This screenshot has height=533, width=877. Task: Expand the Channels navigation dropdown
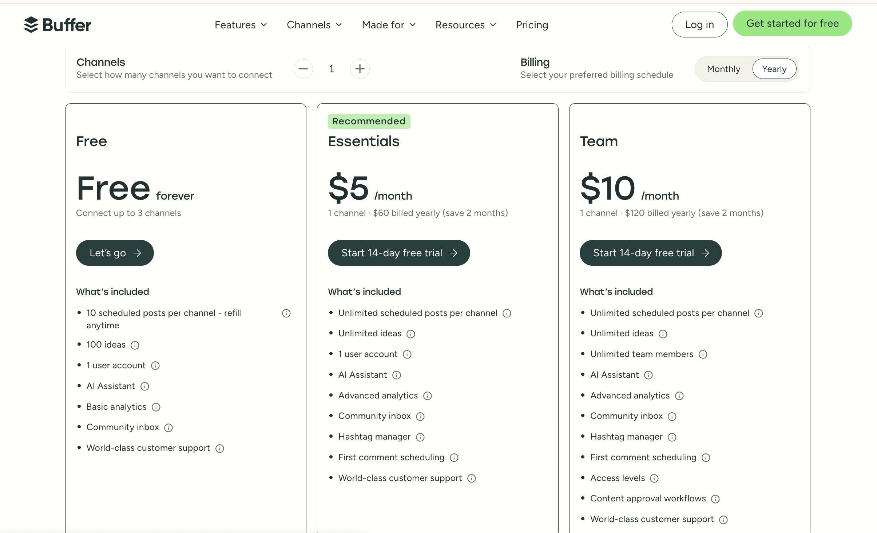[314, 25]
